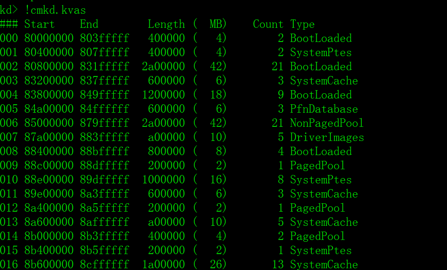Click SystemCache in row 016
This screenshot has width=447, height=270.
tap(324, 265)
